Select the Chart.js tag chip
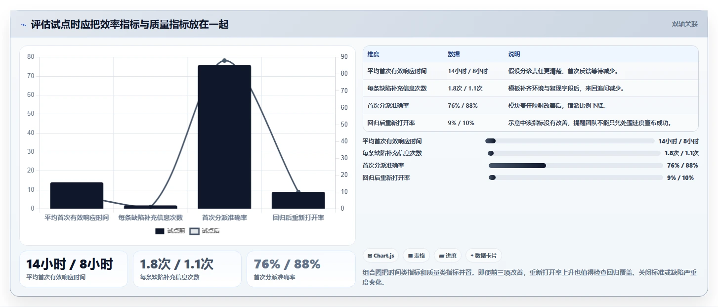This screenshot has width=718, height=307. click(x=381, y=256)
